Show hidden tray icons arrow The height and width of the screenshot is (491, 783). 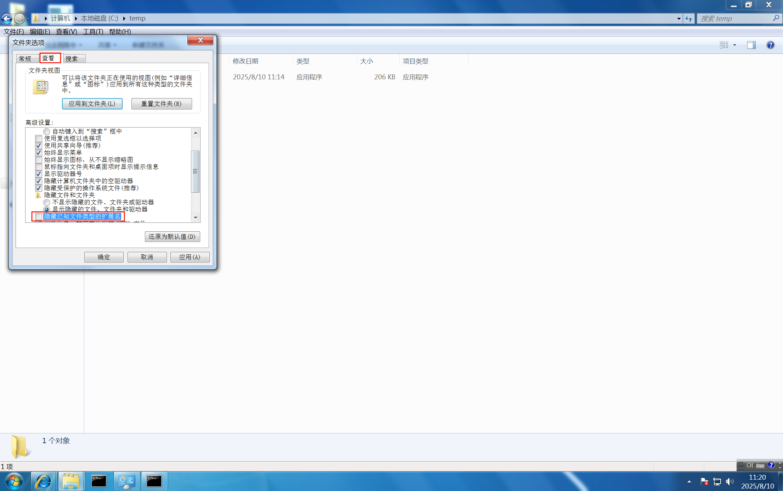coord(689,482)
